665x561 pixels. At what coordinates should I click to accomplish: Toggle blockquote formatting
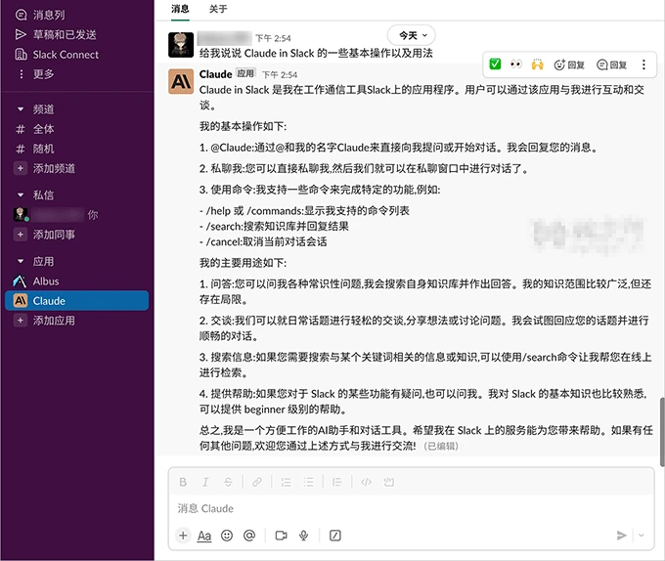click(x=336, y=482)
